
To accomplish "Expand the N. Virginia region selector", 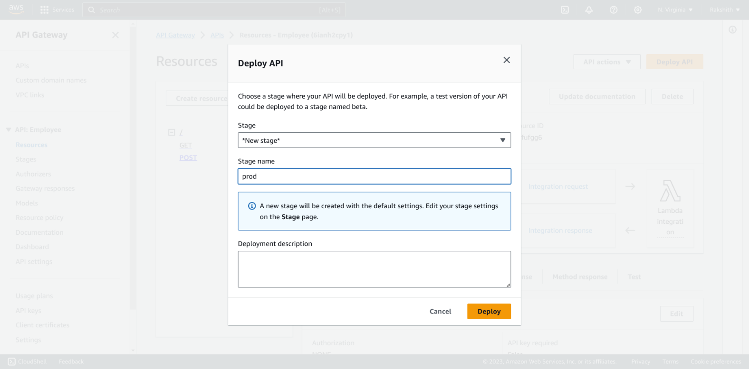I will point(675,9).
